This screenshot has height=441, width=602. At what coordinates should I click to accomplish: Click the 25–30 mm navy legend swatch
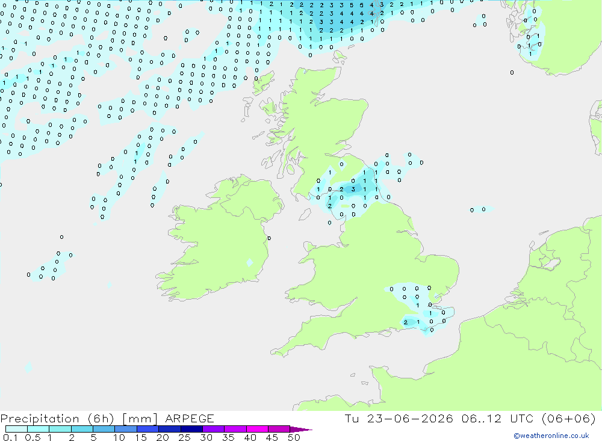191,429
